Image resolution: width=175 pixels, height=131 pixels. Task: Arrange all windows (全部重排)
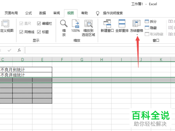point(122,26)
